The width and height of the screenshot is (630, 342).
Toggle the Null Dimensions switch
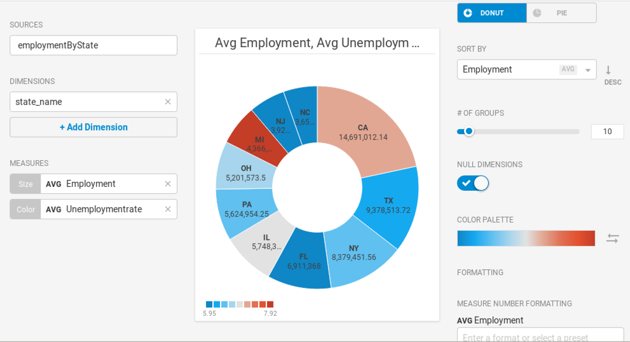(473, 183)
